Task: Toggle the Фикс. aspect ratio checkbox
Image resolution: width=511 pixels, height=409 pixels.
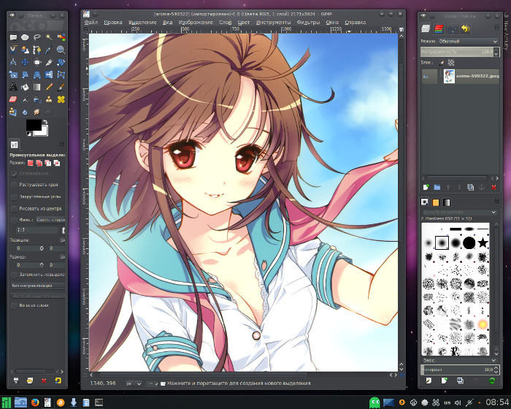Action: 14,220
